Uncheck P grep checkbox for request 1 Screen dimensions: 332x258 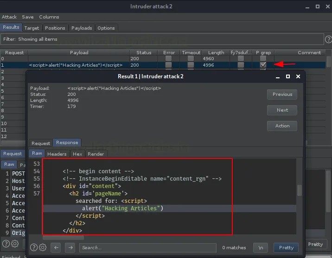coord(263,65)
